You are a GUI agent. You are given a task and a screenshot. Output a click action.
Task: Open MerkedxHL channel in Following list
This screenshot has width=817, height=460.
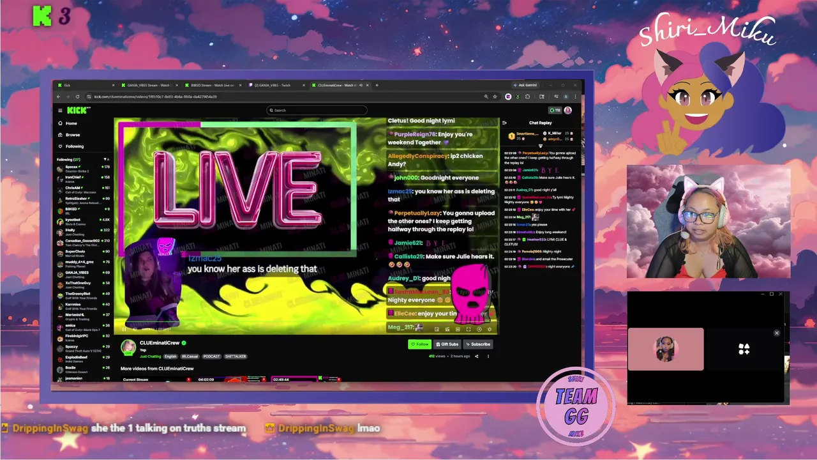[83, 316]
